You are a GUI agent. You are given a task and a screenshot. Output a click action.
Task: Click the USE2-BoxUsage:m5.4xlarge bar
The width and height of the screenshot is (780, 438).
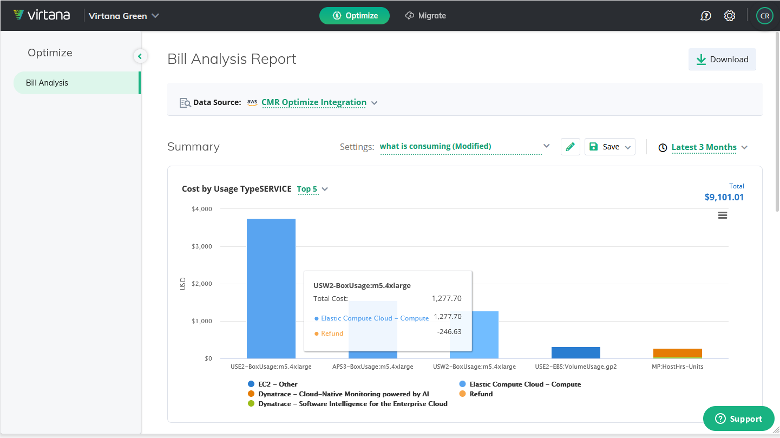click(271, 288)
